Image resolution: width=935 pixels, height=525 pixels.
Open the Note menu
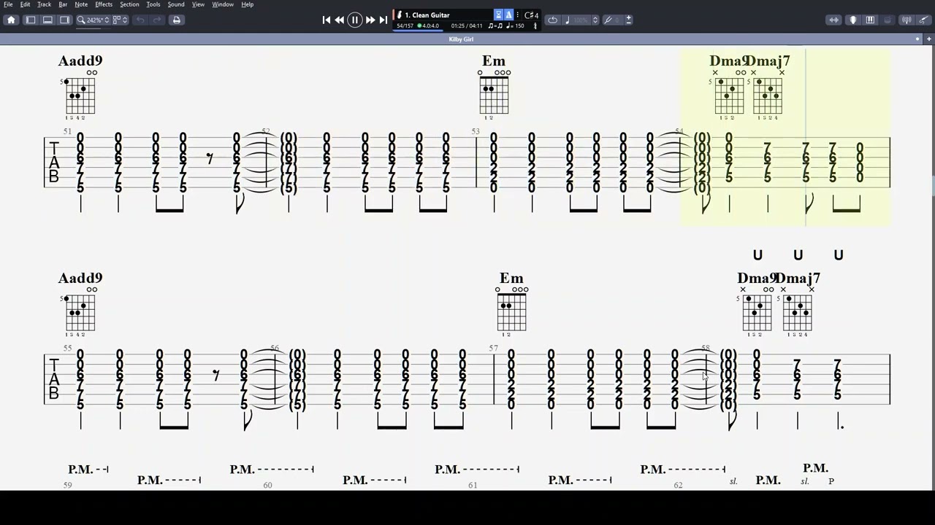[81, 4]
